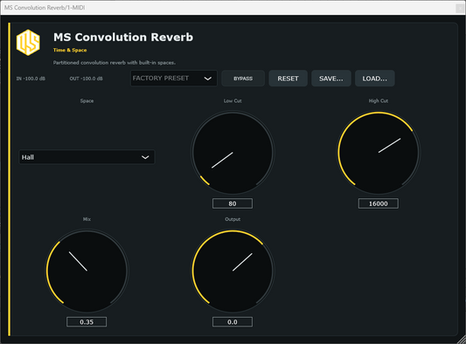The height and width of the screenshot is (344, 466).
Task: Click the OUT -100.0 dB level readout
Action: click(x=87, y=79)
